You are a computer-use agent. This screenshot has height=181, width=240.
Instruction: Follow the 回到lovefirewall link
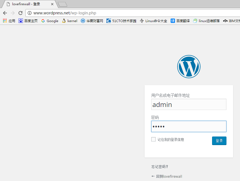(x=167, y=176)
